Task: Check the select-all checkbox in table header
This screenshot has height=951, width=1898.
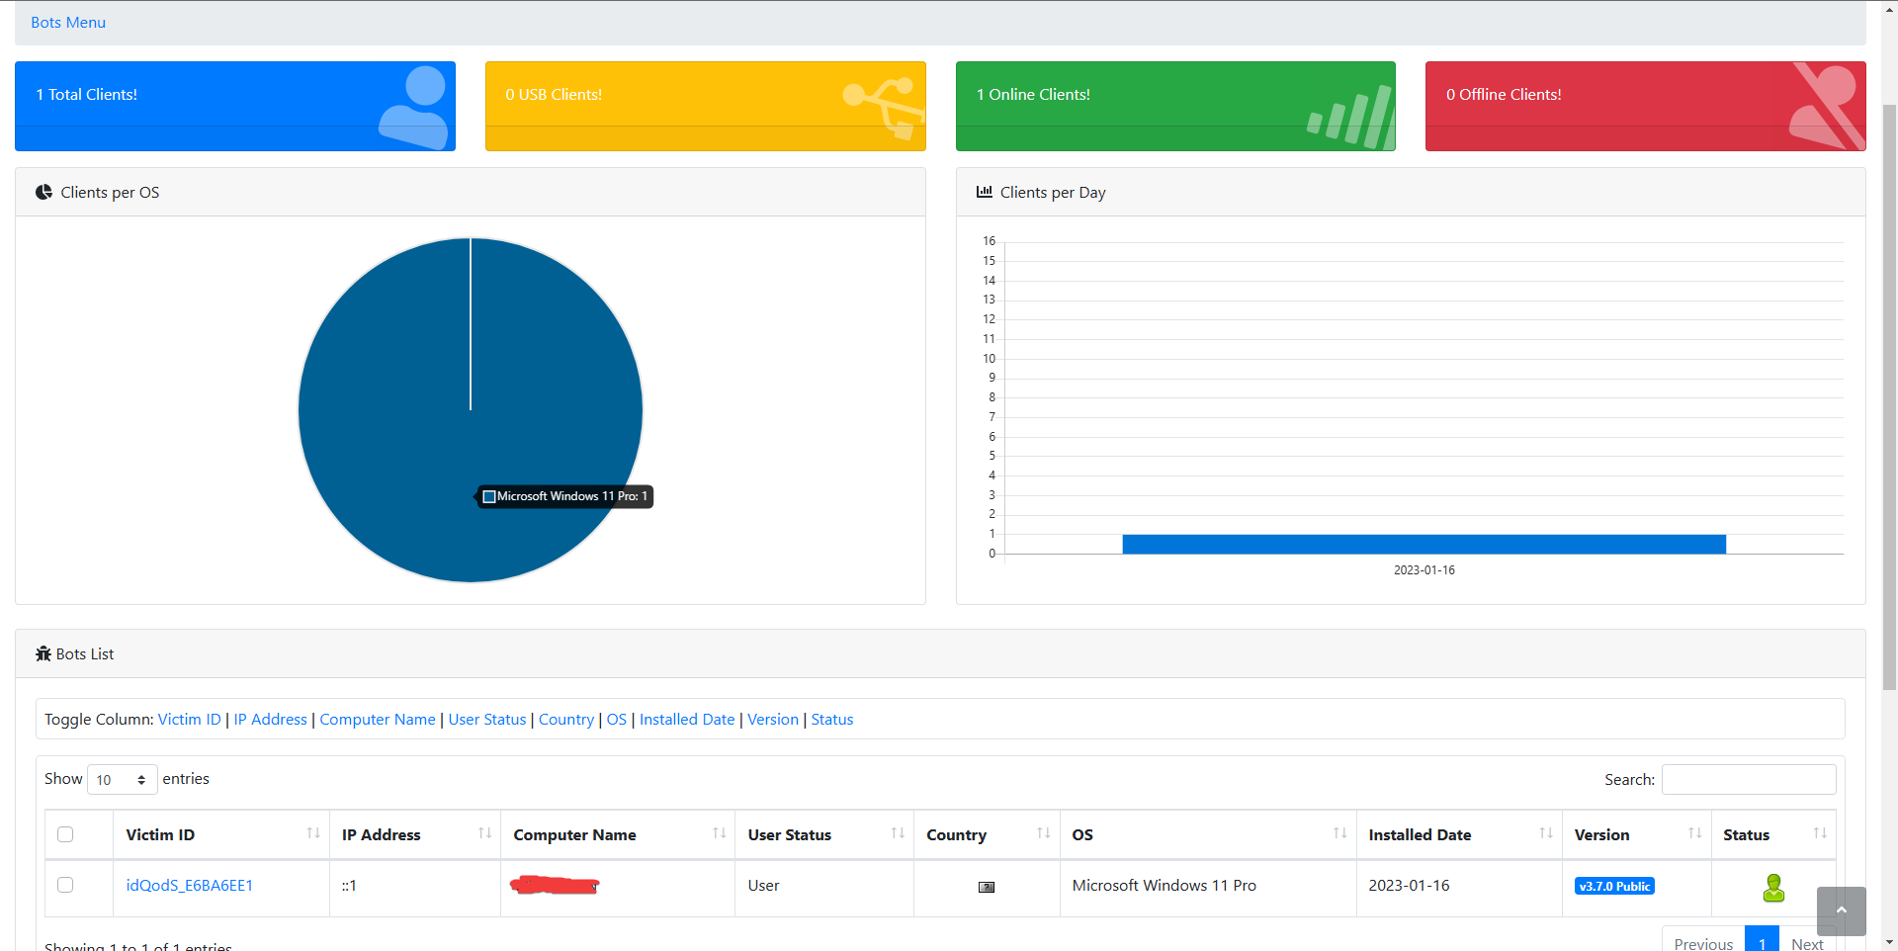Action: tap(65, 834)
